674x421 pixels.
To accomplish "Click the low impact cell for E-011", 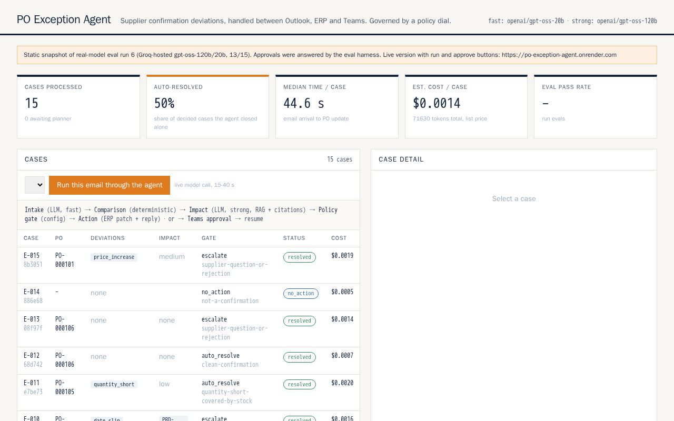I will point(164,384).
